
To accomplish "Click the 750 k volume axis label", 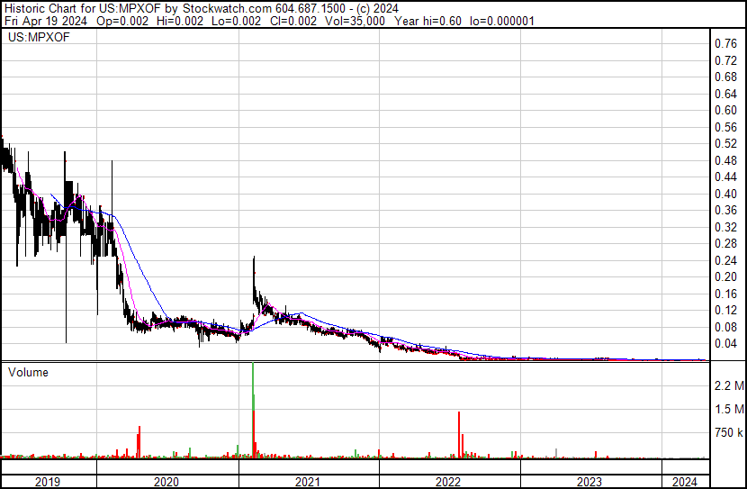I will tap(729, 432).
